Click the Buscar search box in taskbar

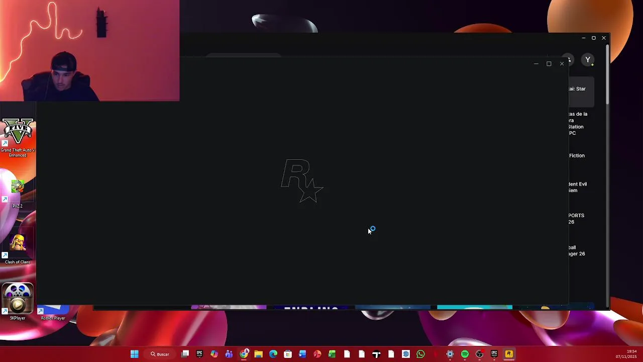160,354
